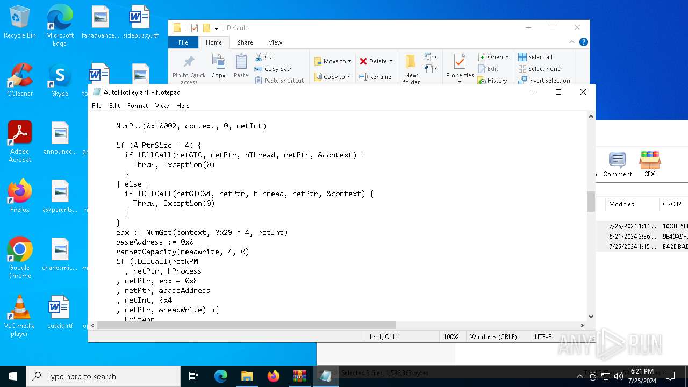Viewport: 688px width, 387px height.
Task: Click taskbar search box
Action: pyautogui.click(x=103, y=376)
